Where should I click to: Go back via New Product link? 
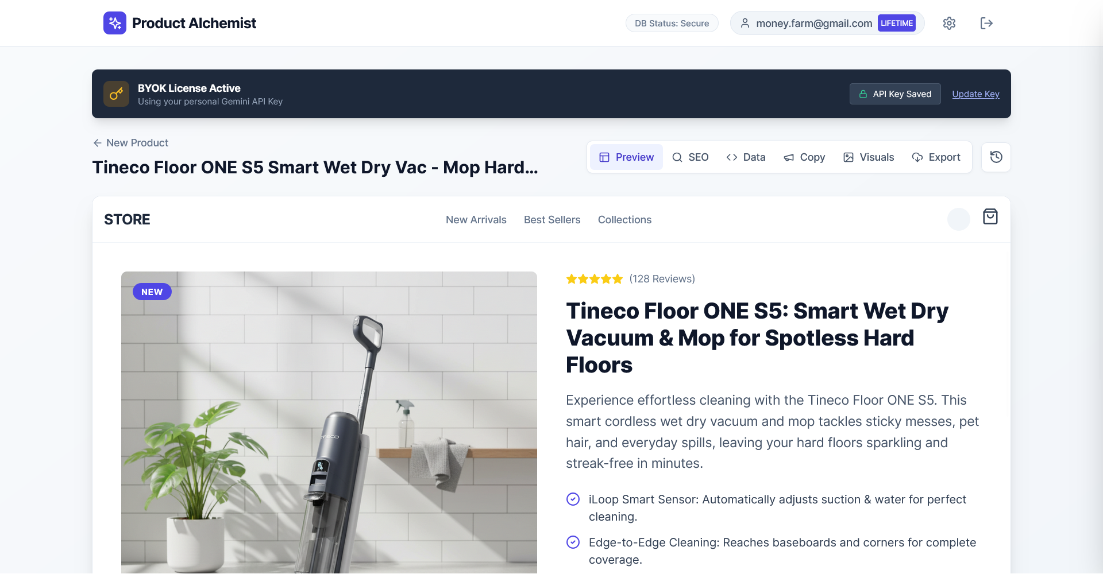click(130, 143)
